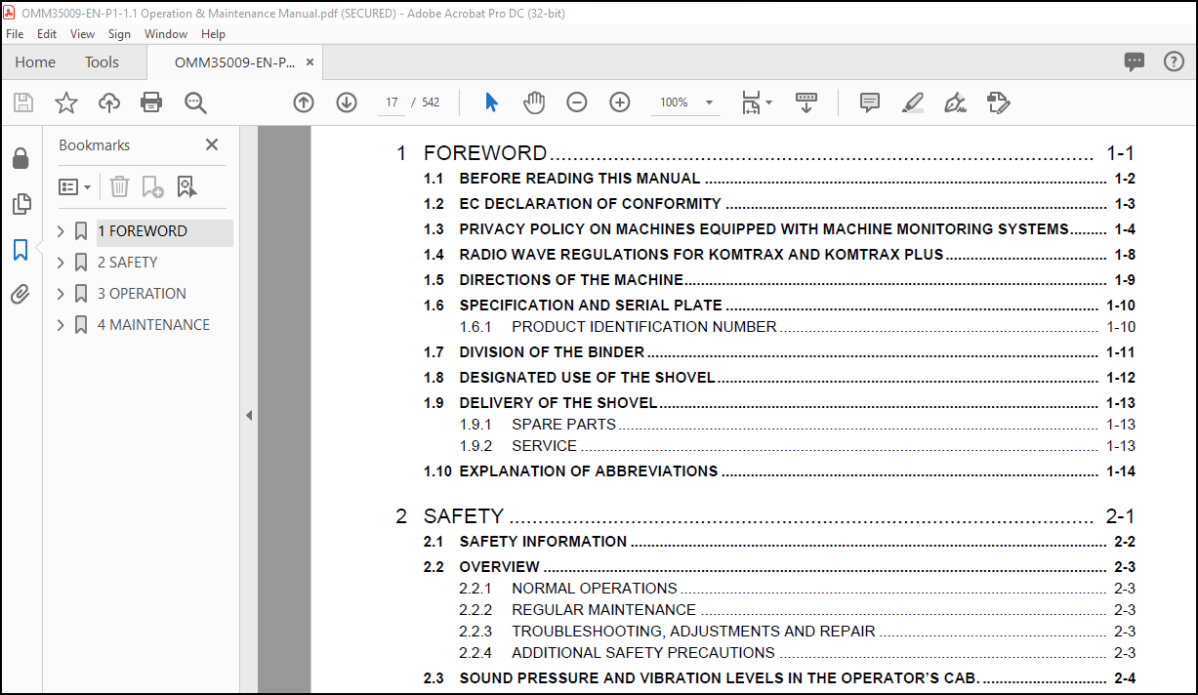Jump to 1.9.1 SPARE PARTS entry
1198x695 pixels.
point(563,425)
